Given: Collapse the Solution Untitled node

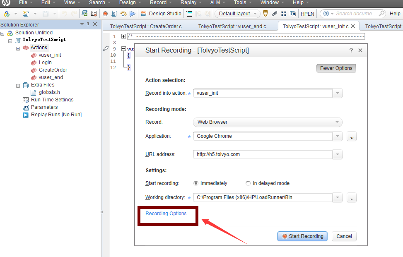Looking at the screenshot, I should click(2, 34).
